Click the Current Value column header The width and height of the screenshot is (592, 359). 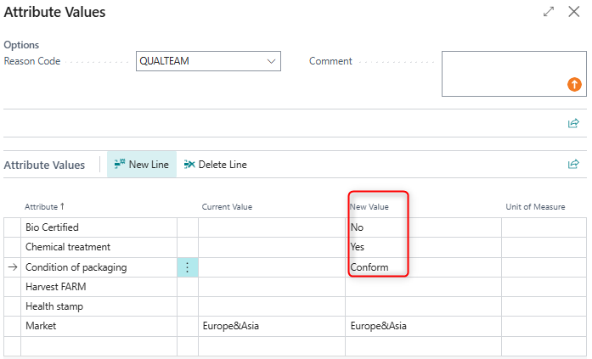[227, 207]
